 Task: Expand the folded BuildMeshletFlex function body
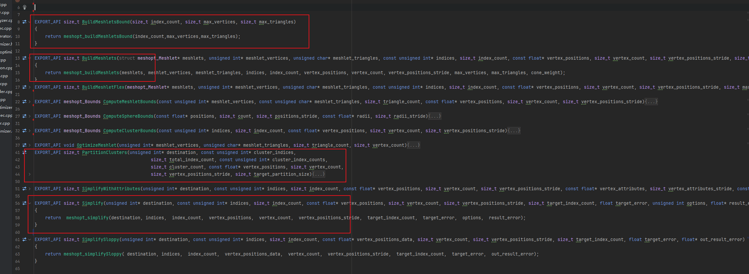click(x=30, y=87)
